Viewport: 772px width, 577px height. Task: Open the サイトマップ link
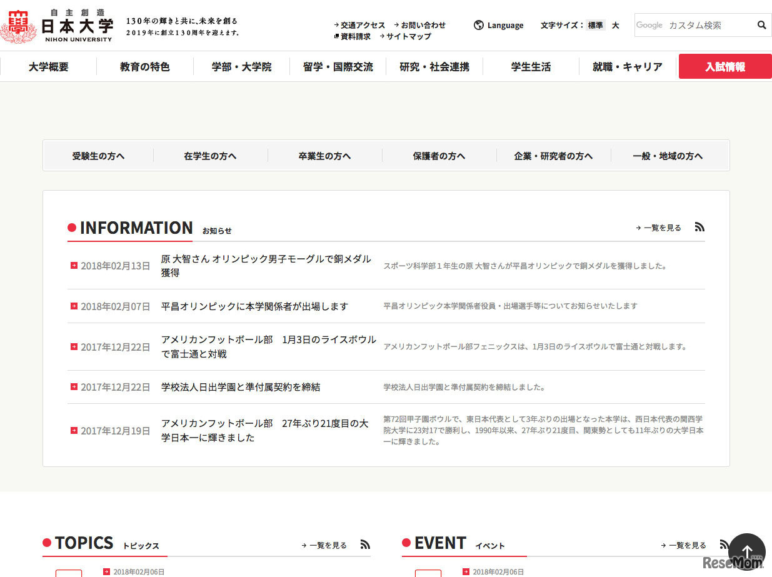[409, 36]
